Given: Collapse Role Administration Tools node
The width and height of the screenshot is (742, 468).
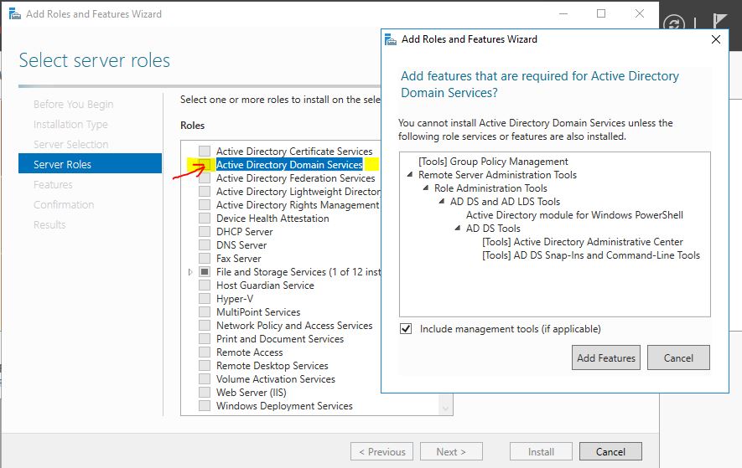Looking at the screenshot, I should pyautogui.click(x=426, y=188).
